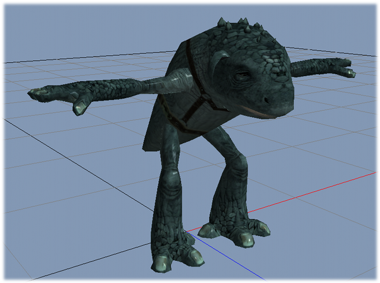Image resolution: width=380 pixels, height=283 pixels.
Task: Select the clawed hand on the right
Action: [341, 67]
